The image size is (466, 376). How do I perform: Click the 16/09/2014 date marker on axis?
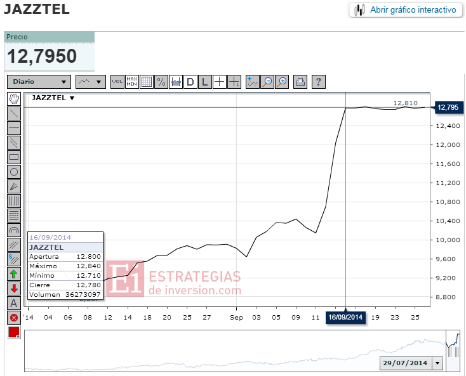click(x=345, y=317)
